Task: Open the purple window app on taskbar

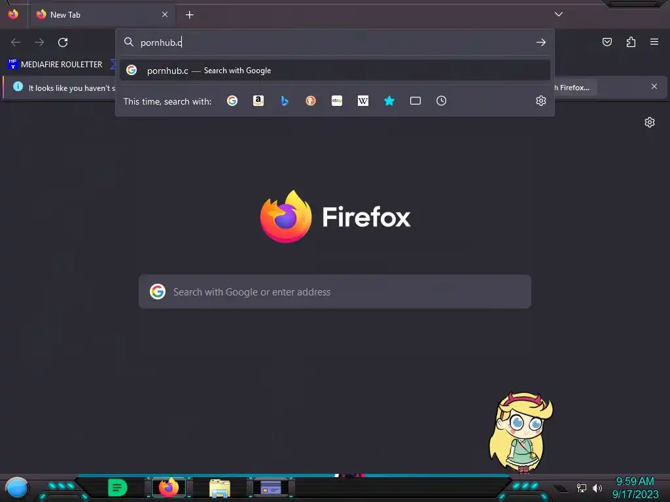Action: (x=271, y=488)
